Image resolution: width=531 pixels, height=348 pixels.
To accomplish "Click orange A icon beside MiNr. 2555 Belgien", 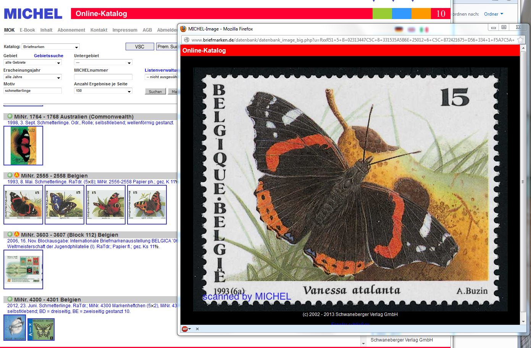I will [x=16, y=175].
